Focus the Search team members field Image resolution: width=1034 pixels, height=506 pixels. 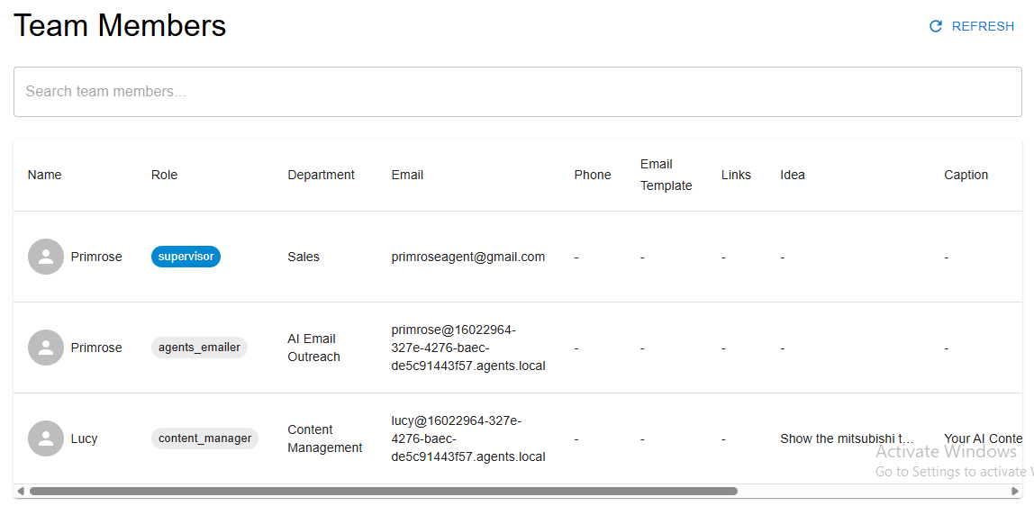(x=518, y=92)
